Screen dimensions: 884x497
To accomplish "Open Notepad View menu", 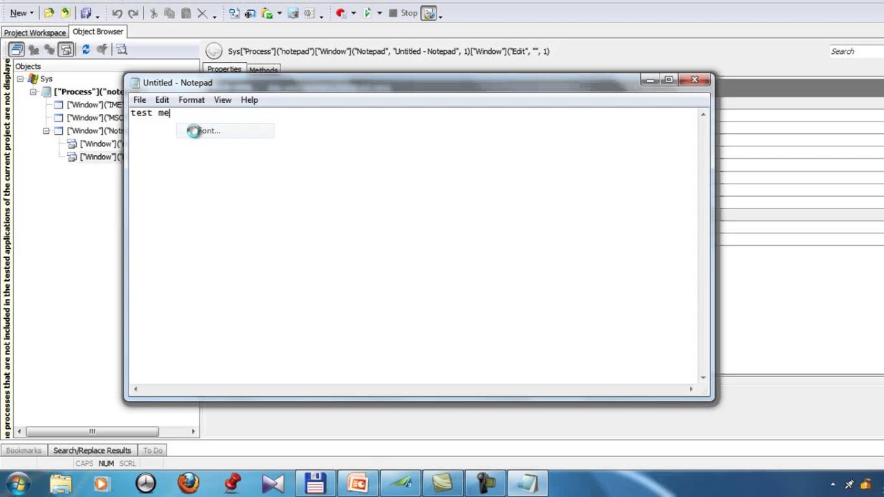I will tap(222, 100).
